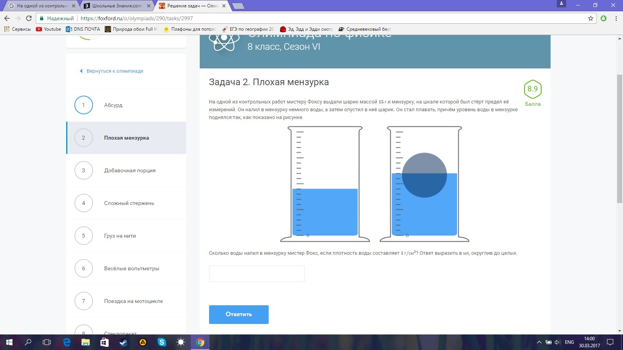
Task: View site security info via padlock
Action: pyautogui.click(x=42, y=18)
